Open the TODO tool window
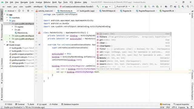194x109 pixels. (8, 104)
